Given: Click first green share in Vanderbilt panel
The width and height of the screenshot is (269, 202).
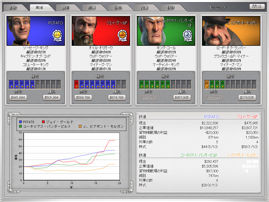Looking at the screenshot, I should pos(142,84).
